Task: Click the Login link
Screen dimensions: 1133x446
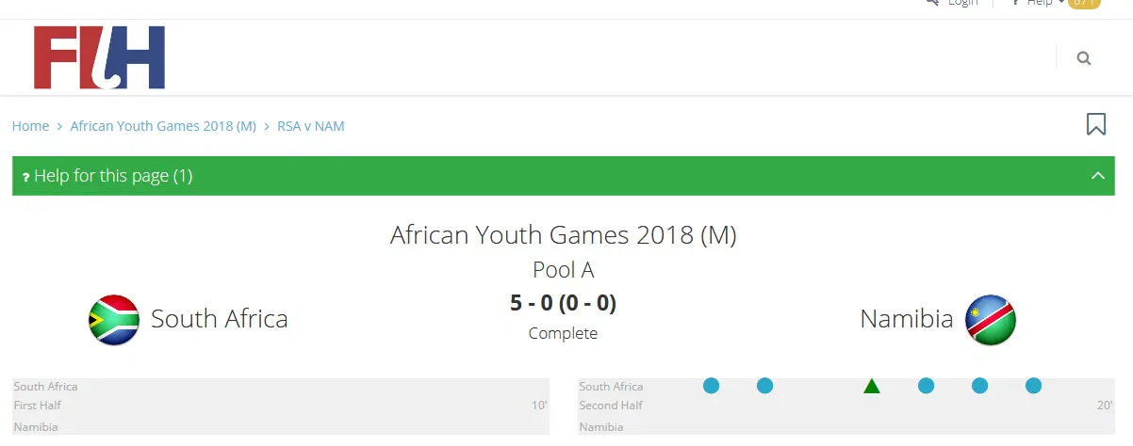Action: tap(962, 3)
